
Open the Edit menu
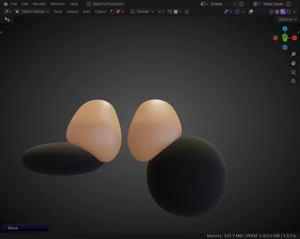pyautogui.click(x=25, y=4)
